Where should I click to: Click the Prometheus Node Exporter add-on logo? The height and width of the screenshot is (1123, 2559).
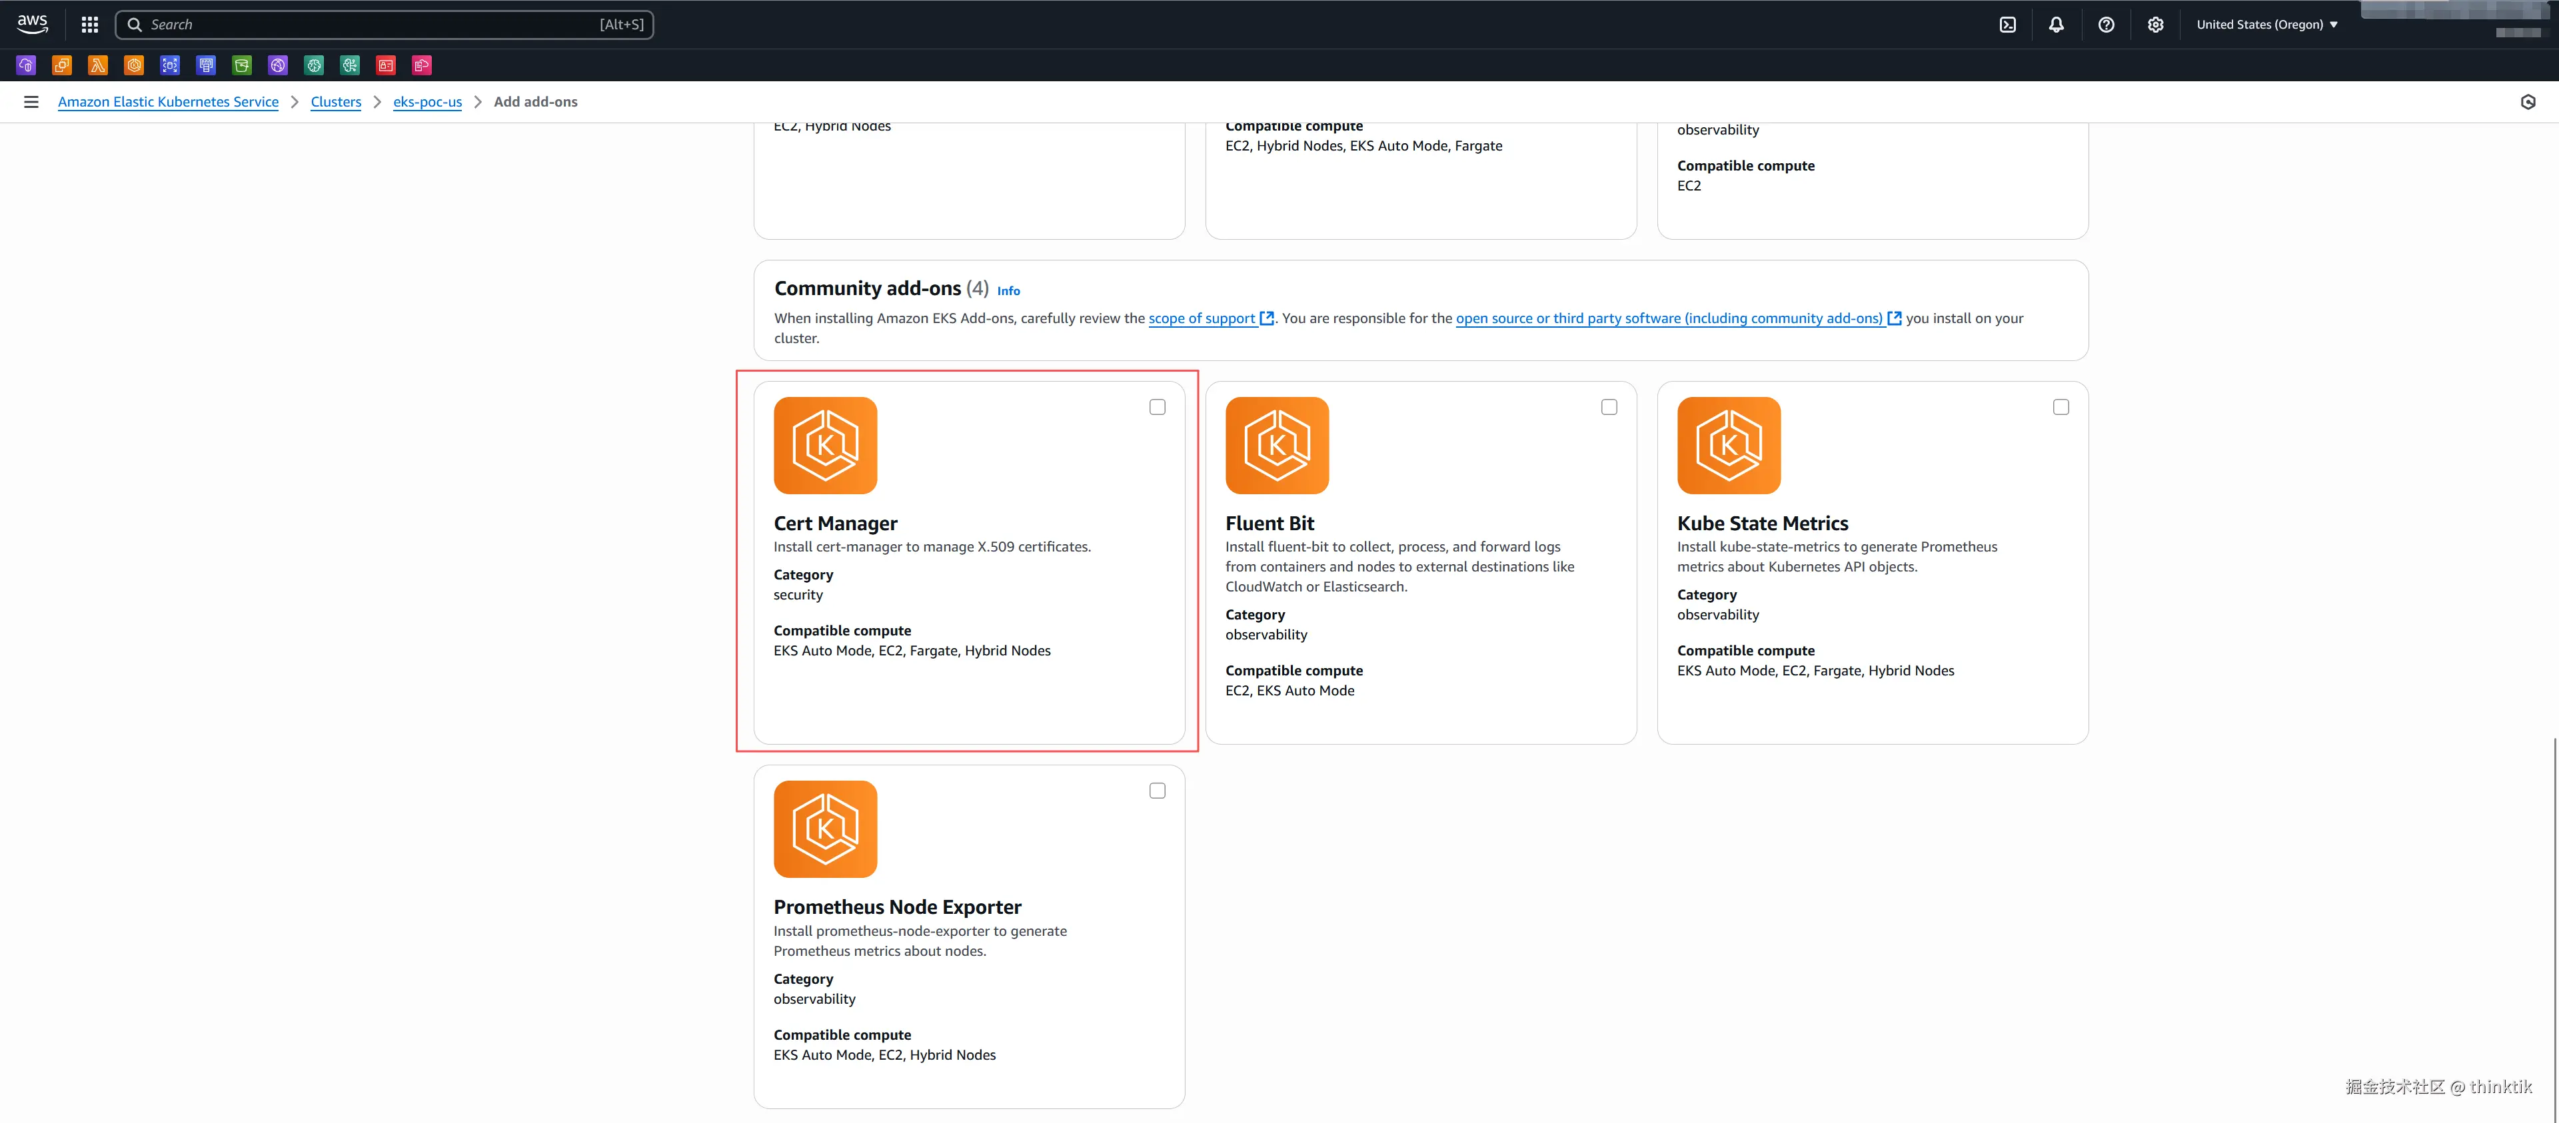click(826, 829)
